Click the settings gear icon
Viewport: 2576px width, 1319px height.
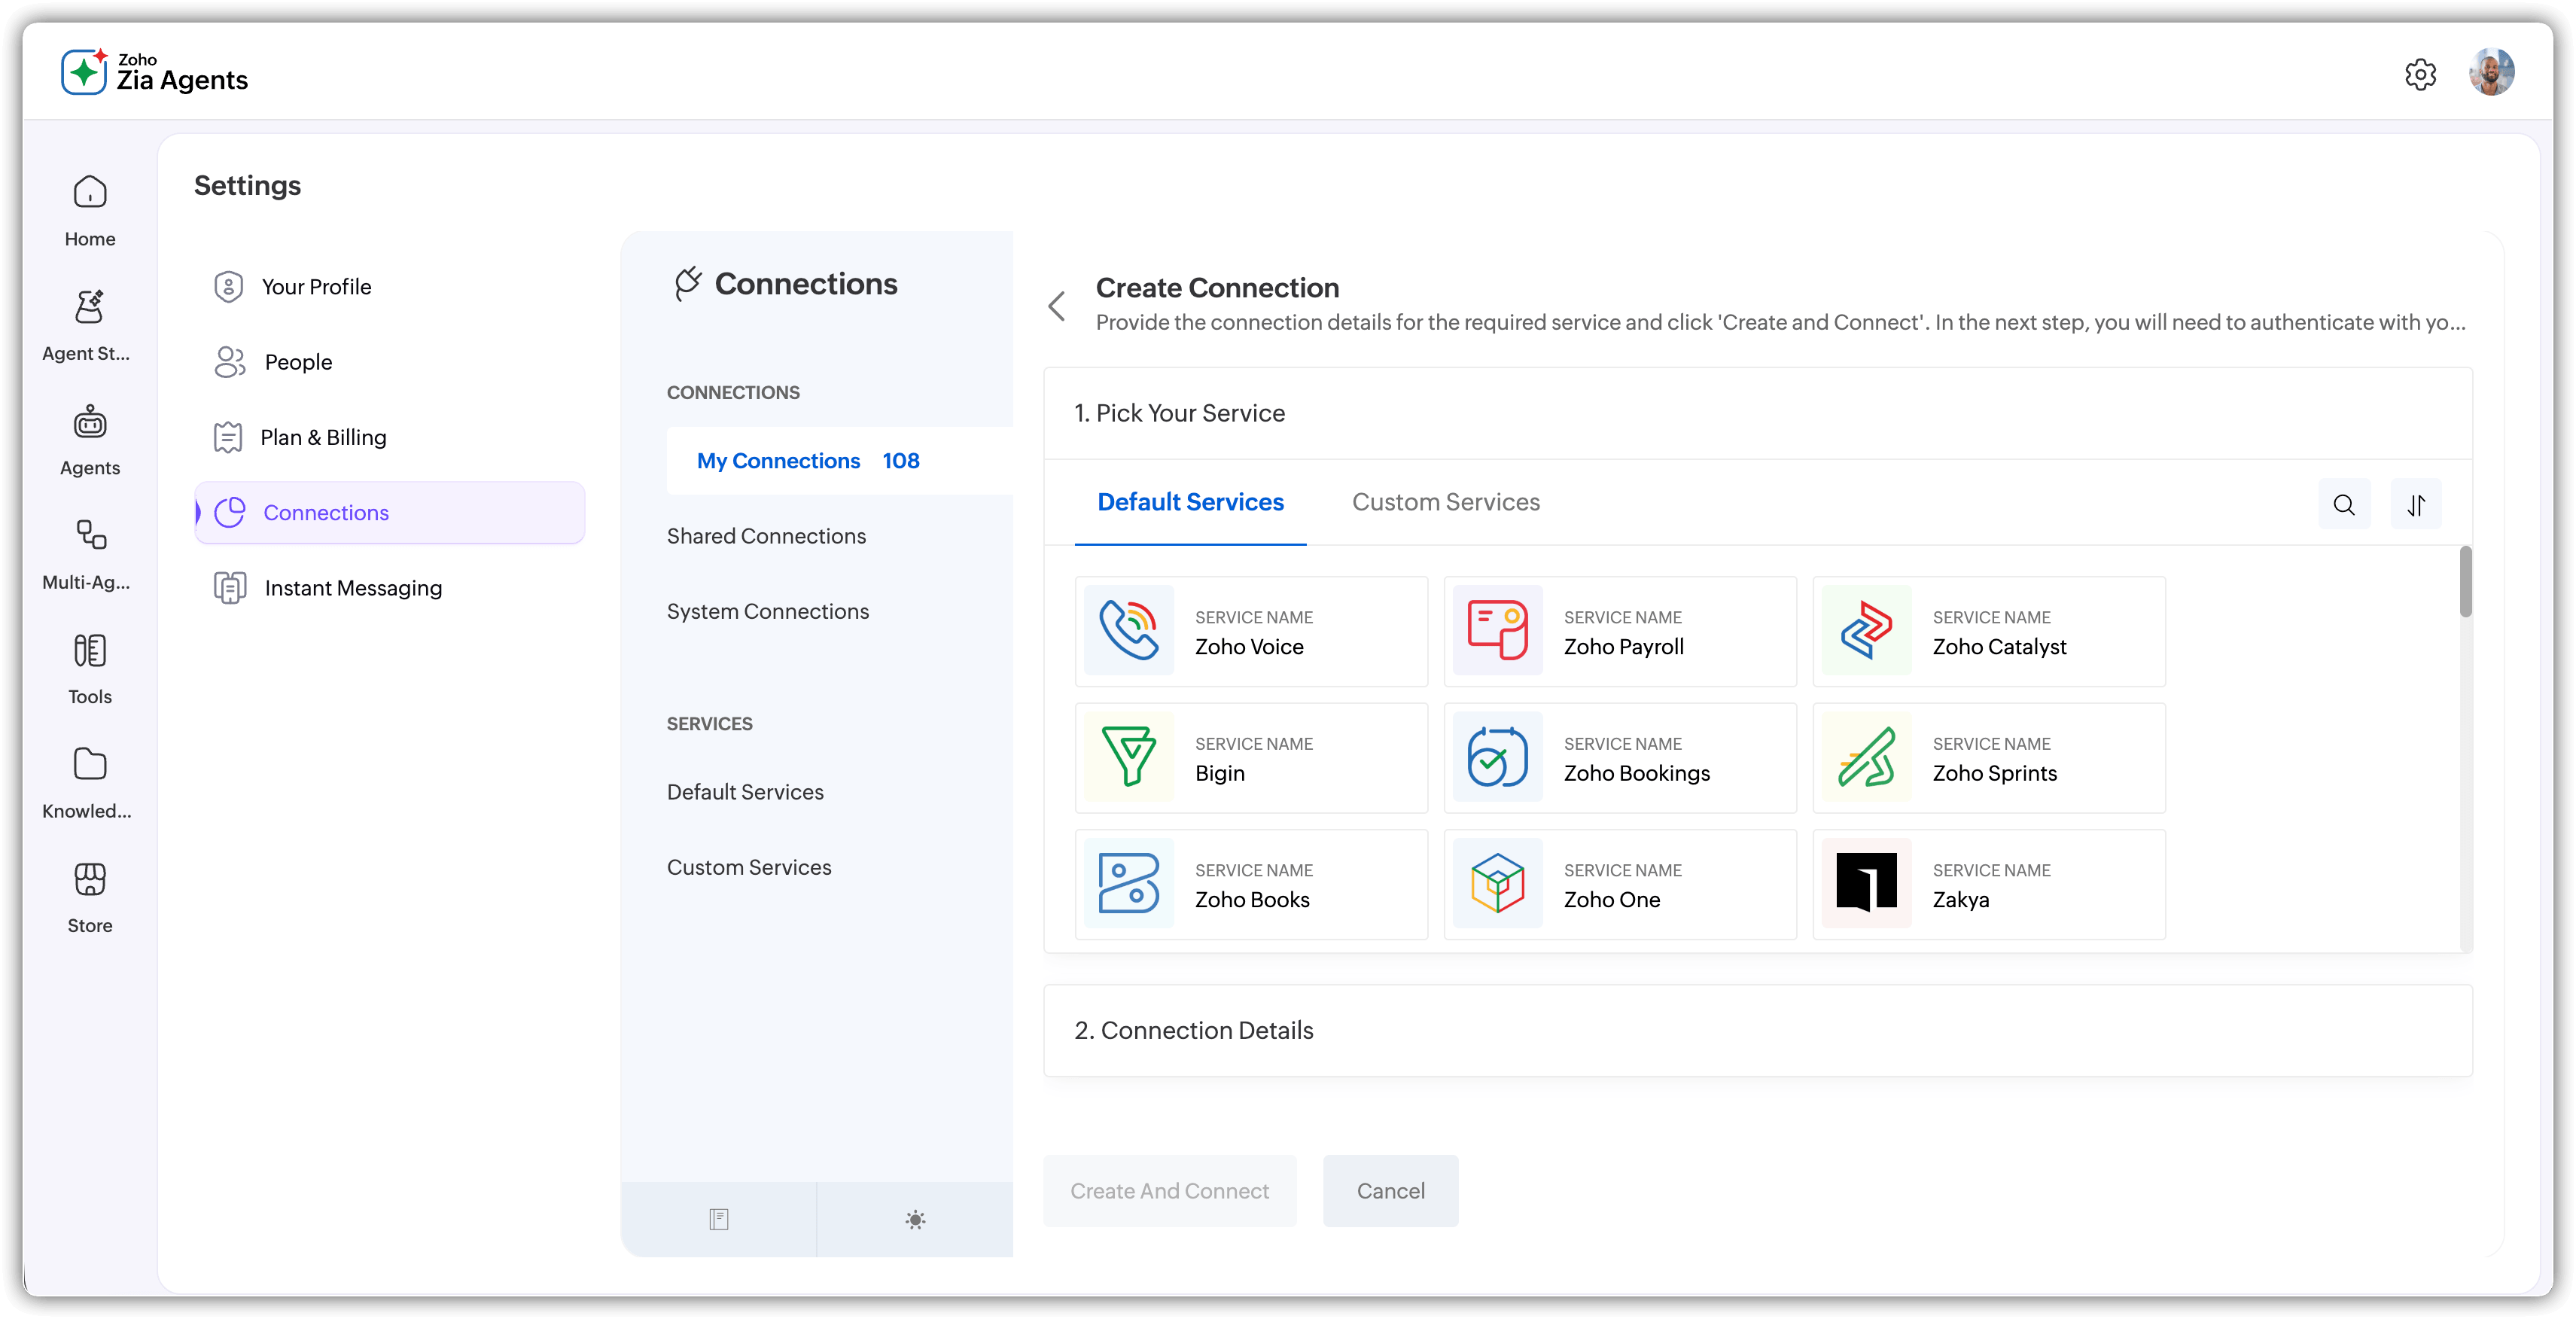pyautogui.click(x=2420, y=74)
